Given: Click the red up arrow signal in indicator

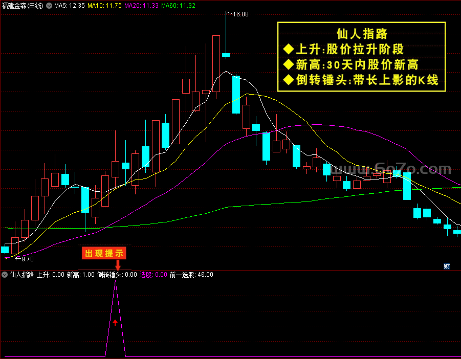Looking at the screenshot, I should [115, 323].
